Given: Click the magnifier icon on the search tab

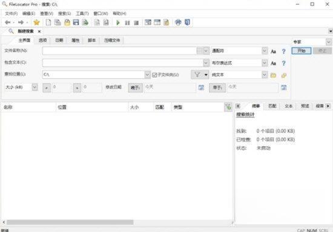Looking at the screenshot, I should tap(11, 31).
